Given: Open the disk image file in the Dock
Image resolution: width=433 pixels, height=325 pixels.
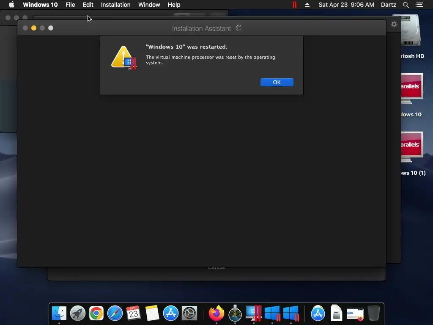Looking at the screenshot, I should tap(336, 313).
